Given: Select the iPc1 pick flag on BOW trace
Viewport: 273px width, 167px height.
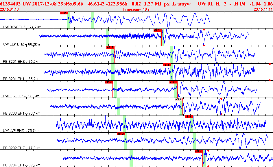Looking at the screenshot, I should (x=64, y=13).
